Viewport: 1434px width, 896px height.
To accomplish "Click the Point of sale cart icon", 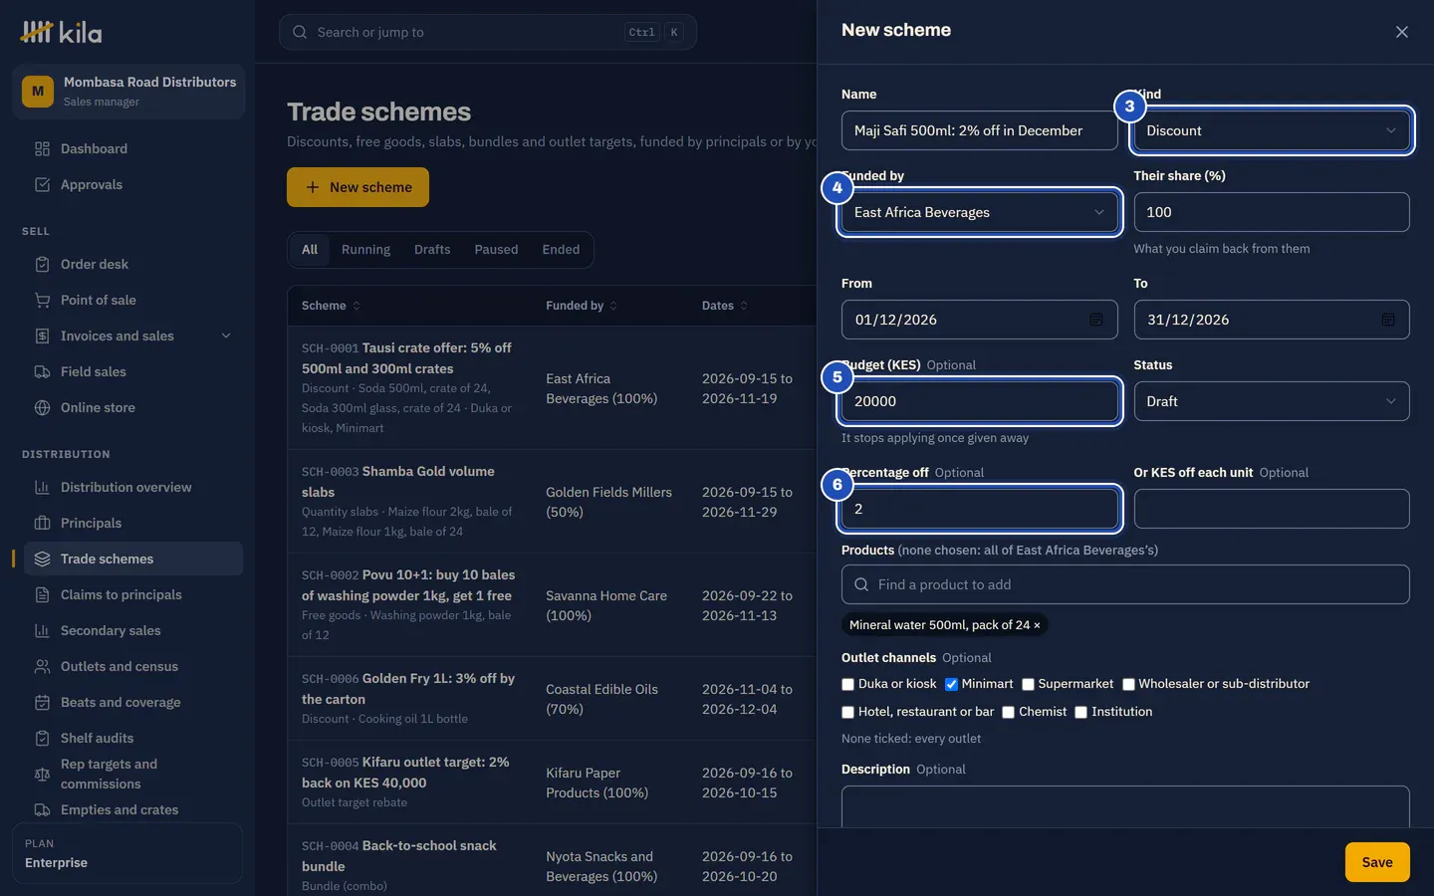I will point(42,300).
